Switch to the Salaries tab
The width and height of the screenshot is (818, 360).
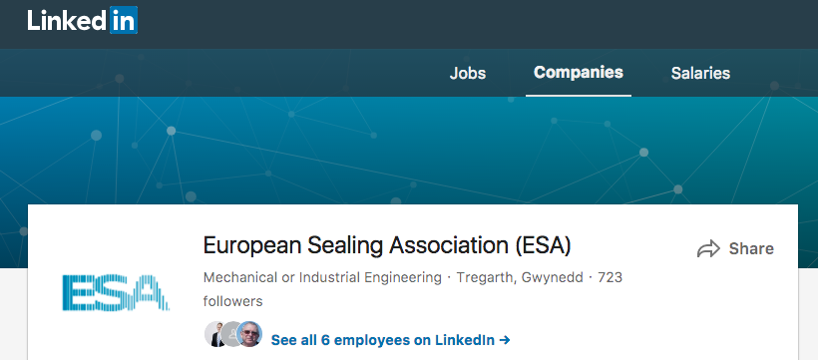pyautogui.click(x=700, y=73)
